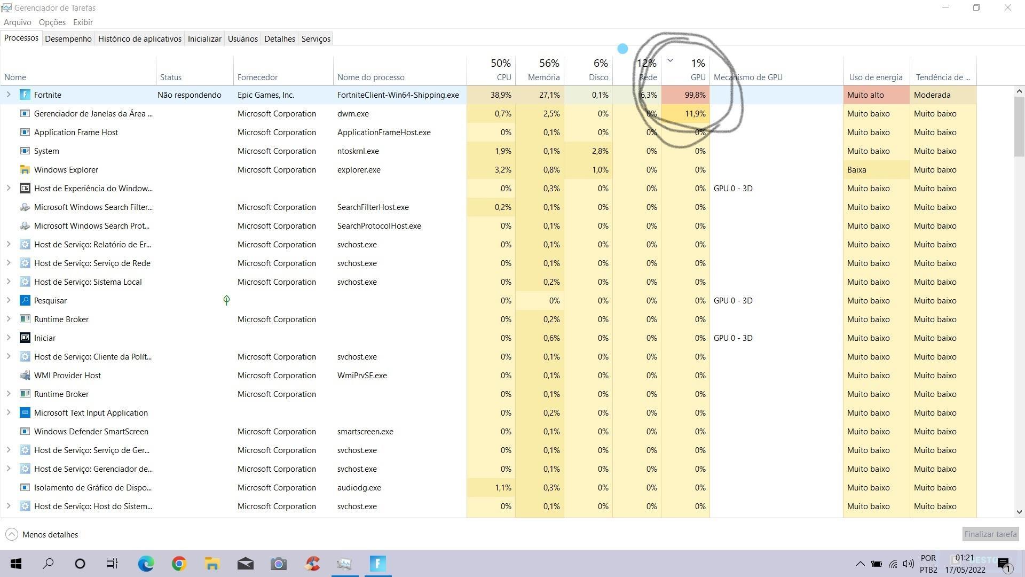The image size is (1025, 577).
Task: Sort by the CPU column header
Action: point(491,71)
